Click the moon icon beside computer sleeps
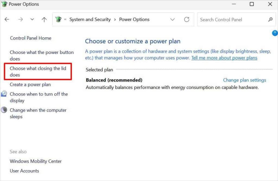The width and height of the screenshot is (278, 181). coord(4,110)
